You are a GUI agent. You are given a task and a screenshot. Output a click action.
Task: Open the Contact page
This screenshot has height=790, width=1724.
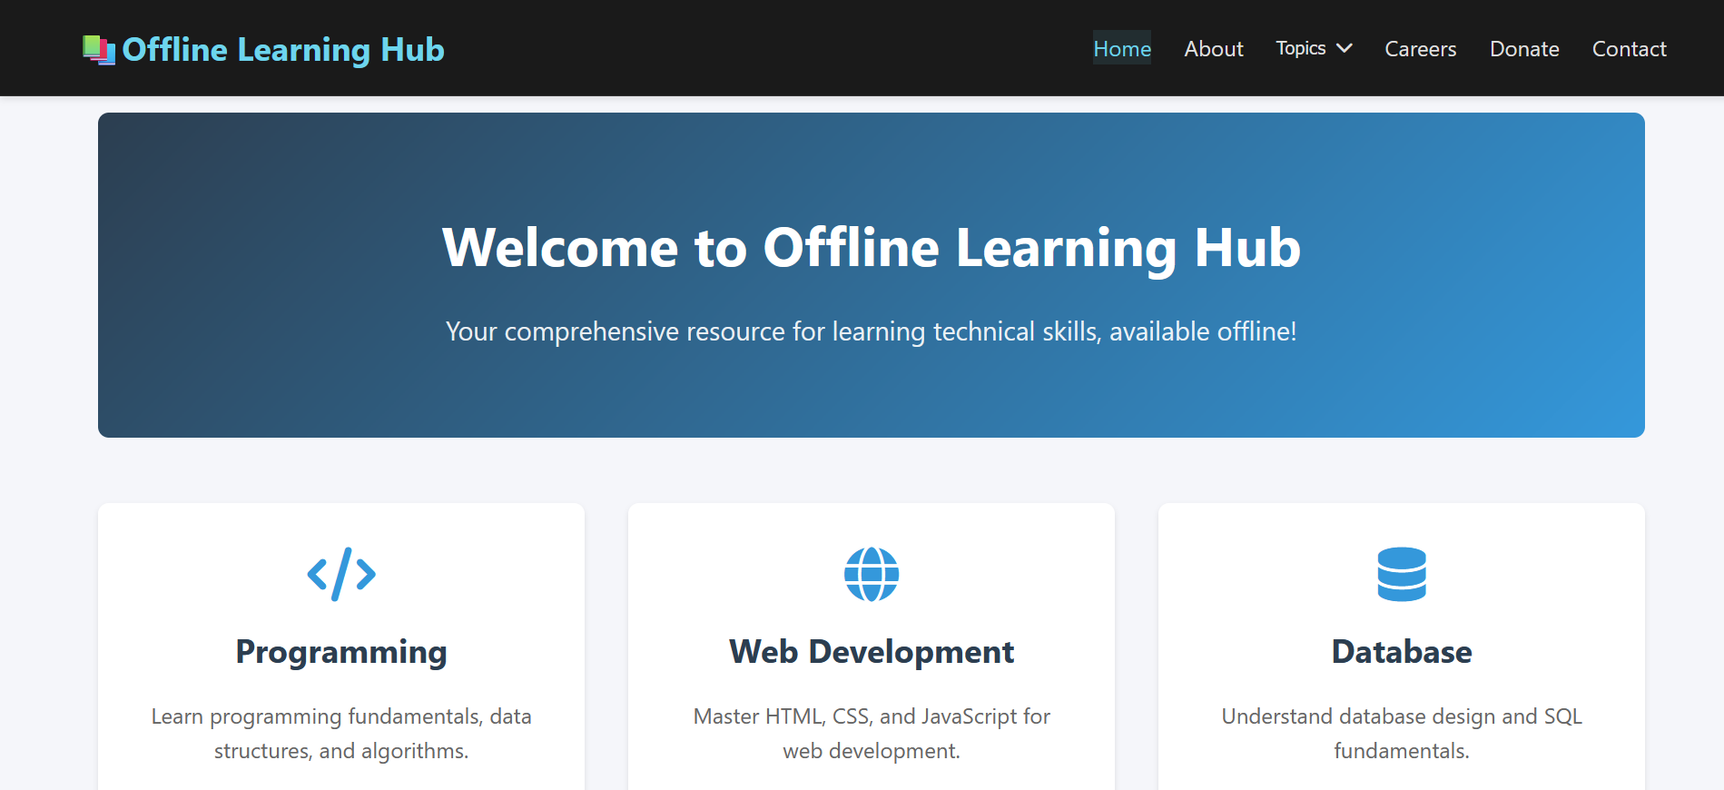(1630, 48)
